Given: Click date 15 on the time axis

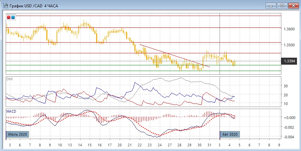Looking at the screenshot, I should pos(89,145).
